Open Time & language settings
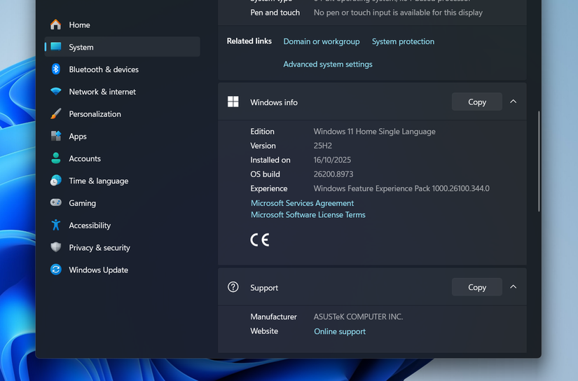 [x=122, y=181]
